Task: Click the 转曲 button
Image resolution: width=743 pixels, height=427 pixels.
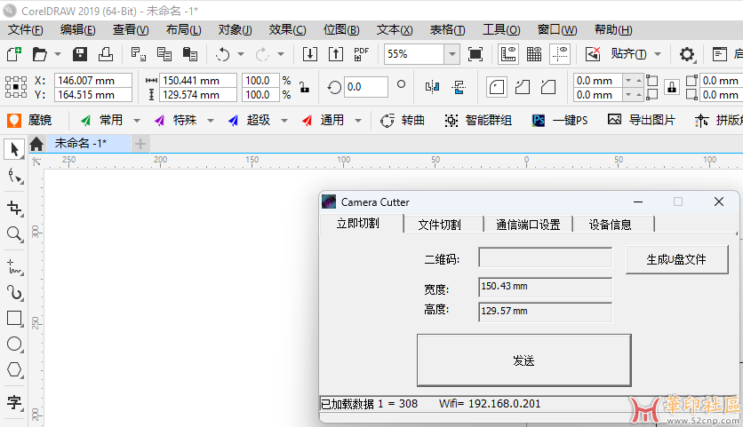Action: click(403, 121)
